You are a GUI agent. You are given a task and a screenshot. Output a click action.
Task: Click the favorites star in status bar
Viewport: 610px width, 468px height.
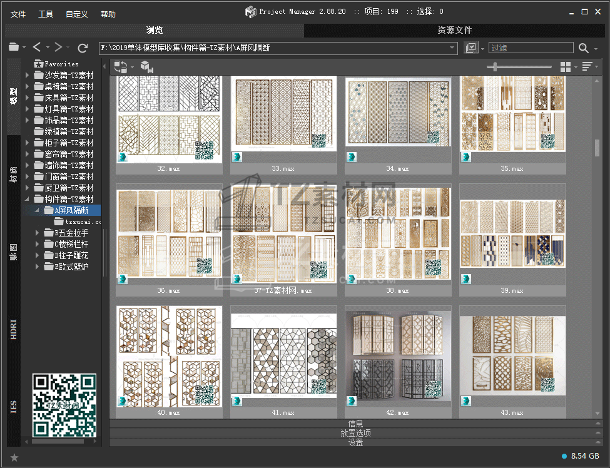click(14, 457)
